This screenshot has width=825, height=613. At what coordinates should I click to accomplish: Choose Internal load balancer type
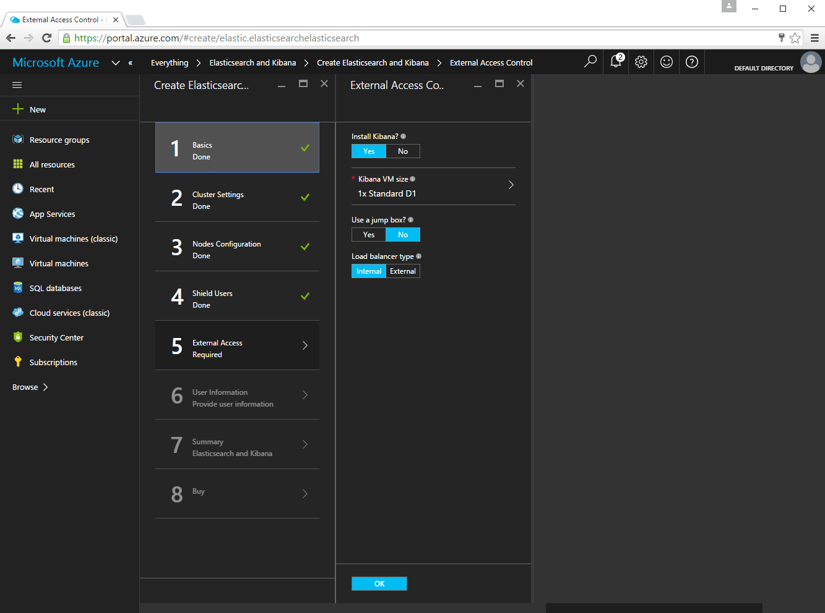[369, 271]
